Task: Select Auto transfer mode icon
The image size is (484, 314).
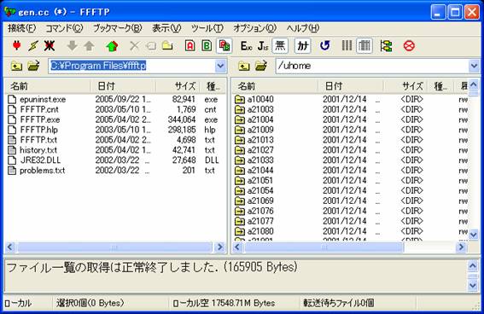Action: 225,46
